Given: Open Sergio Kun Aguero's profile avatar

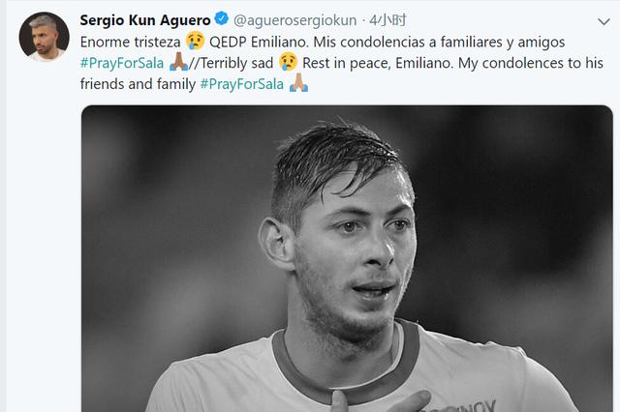Looking at the screenshot, I should point(44,37).
